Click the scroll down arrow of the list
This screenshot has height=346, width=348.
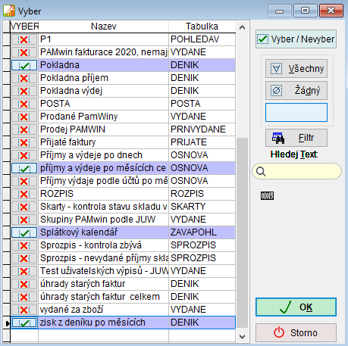tap(242, 337)
